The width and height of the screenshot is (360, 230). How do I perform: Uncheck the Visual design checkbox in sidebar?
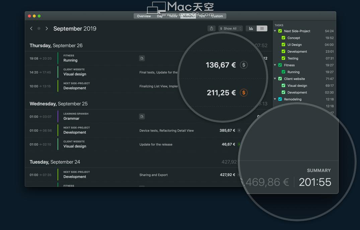click(x=283, y=85)
